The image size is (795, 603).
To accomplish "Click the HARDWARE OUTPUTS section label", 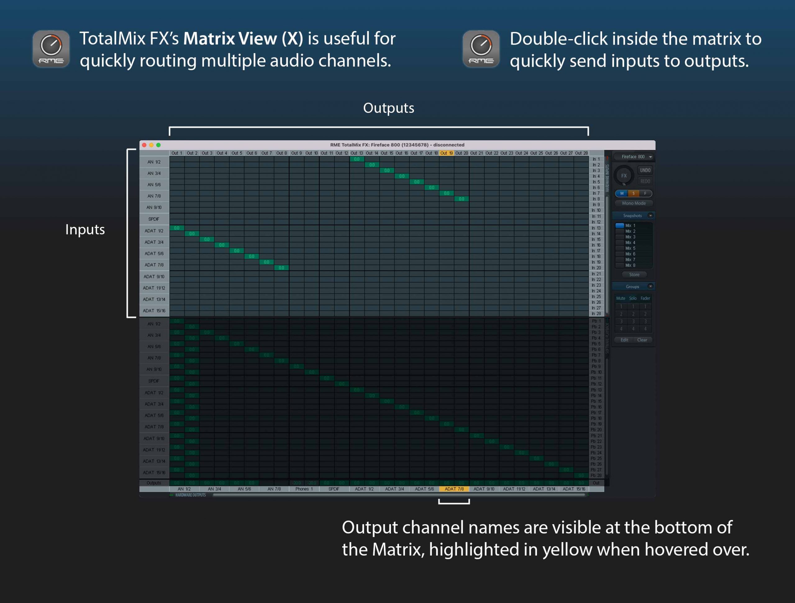I will [190, 495].
